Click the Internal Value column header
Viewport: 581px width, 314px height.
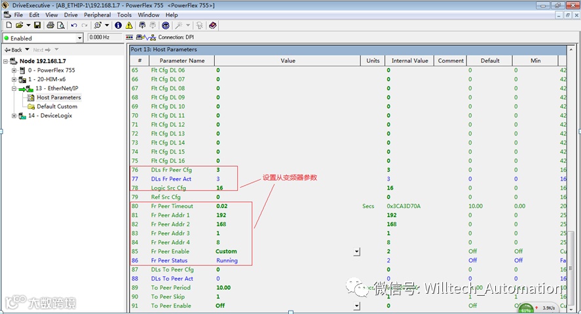(410, 61)
